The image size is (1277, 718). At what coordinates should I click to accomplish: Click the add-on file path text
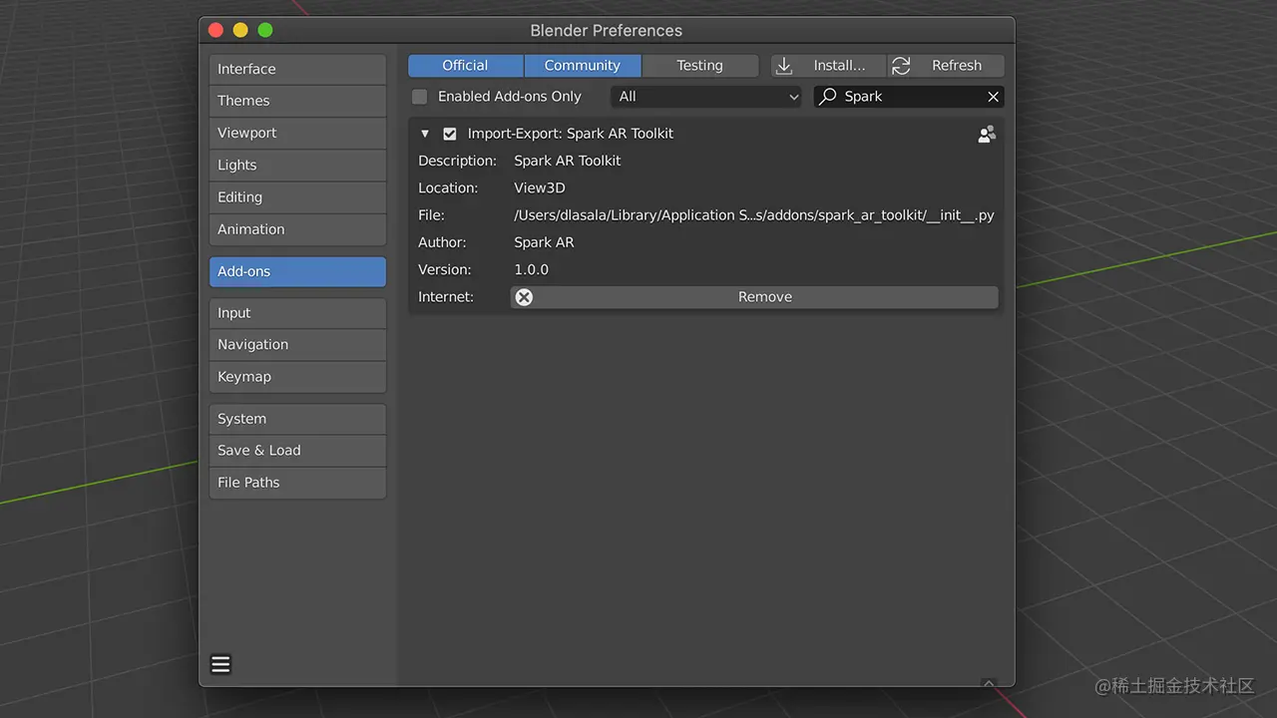coord(754,215)
